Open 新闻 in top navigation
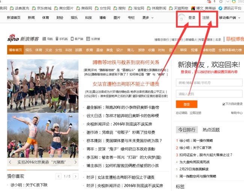Image resolution: width=244 pixels, height=191 pixels. tap(31, 18)
